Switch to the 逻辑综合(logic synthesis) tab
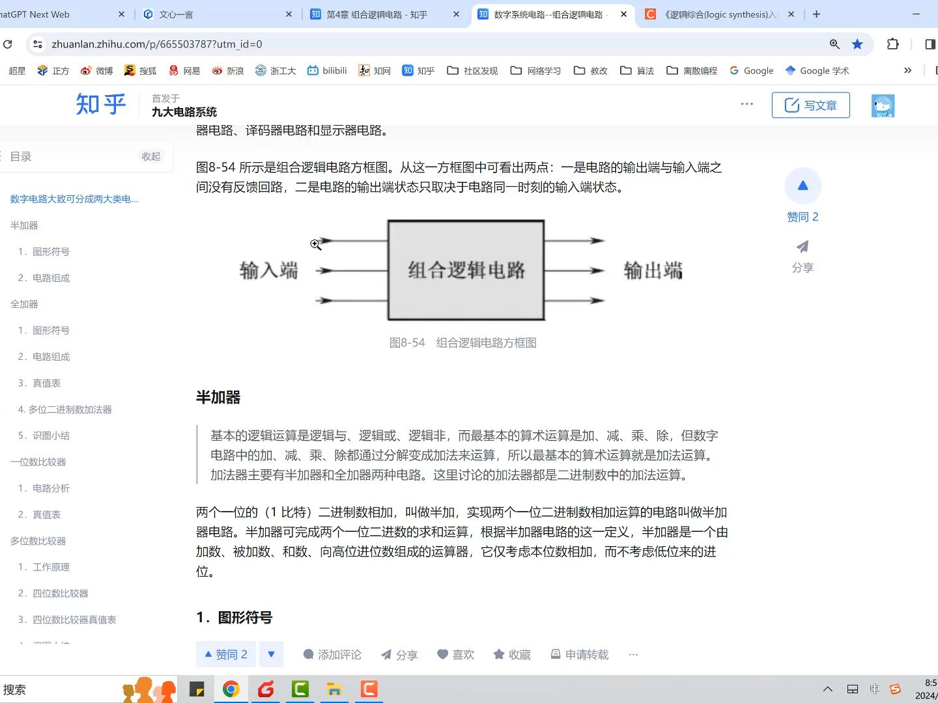Screen dimensions: 938x703 pyautogui.click(x=720, y=14)
